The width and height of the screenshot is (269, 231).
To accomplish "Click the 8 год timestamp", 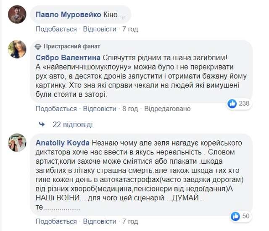I will coord(130,109).
